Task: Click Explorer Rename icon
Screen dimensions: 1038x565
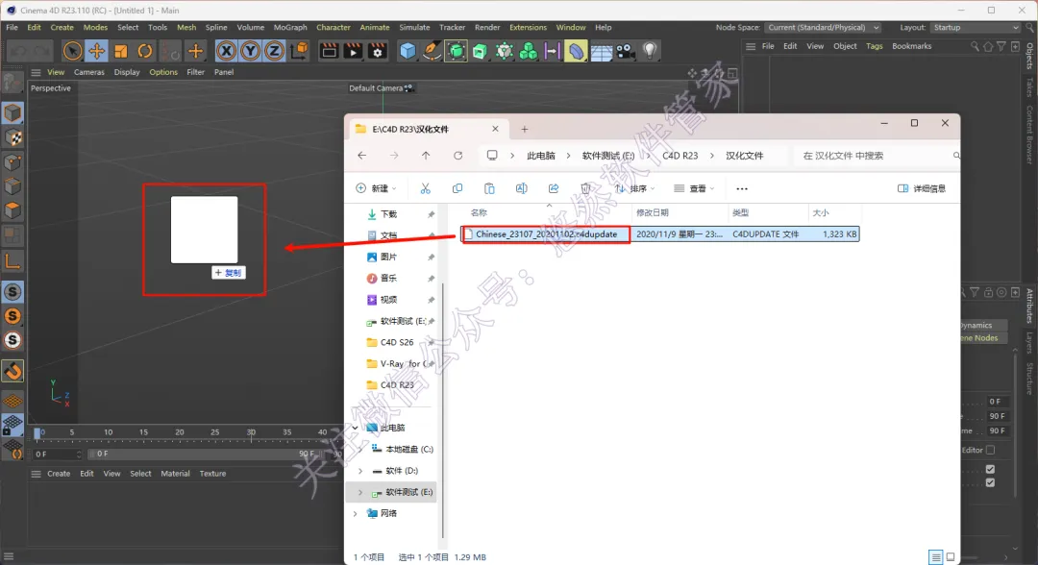Action: tap(521, 188)
